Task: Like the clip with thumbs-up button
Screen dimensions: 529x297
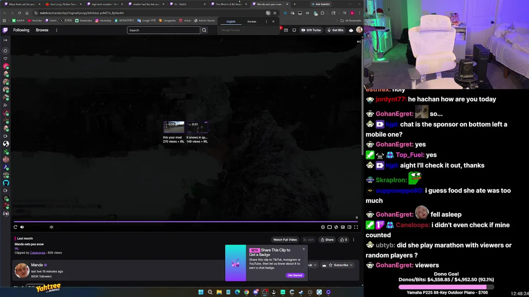Action: 343,240
